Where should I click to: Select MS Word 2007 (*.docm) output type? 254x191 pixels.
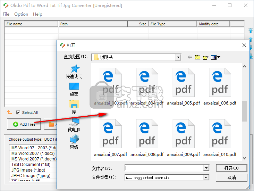coord(34,159)
